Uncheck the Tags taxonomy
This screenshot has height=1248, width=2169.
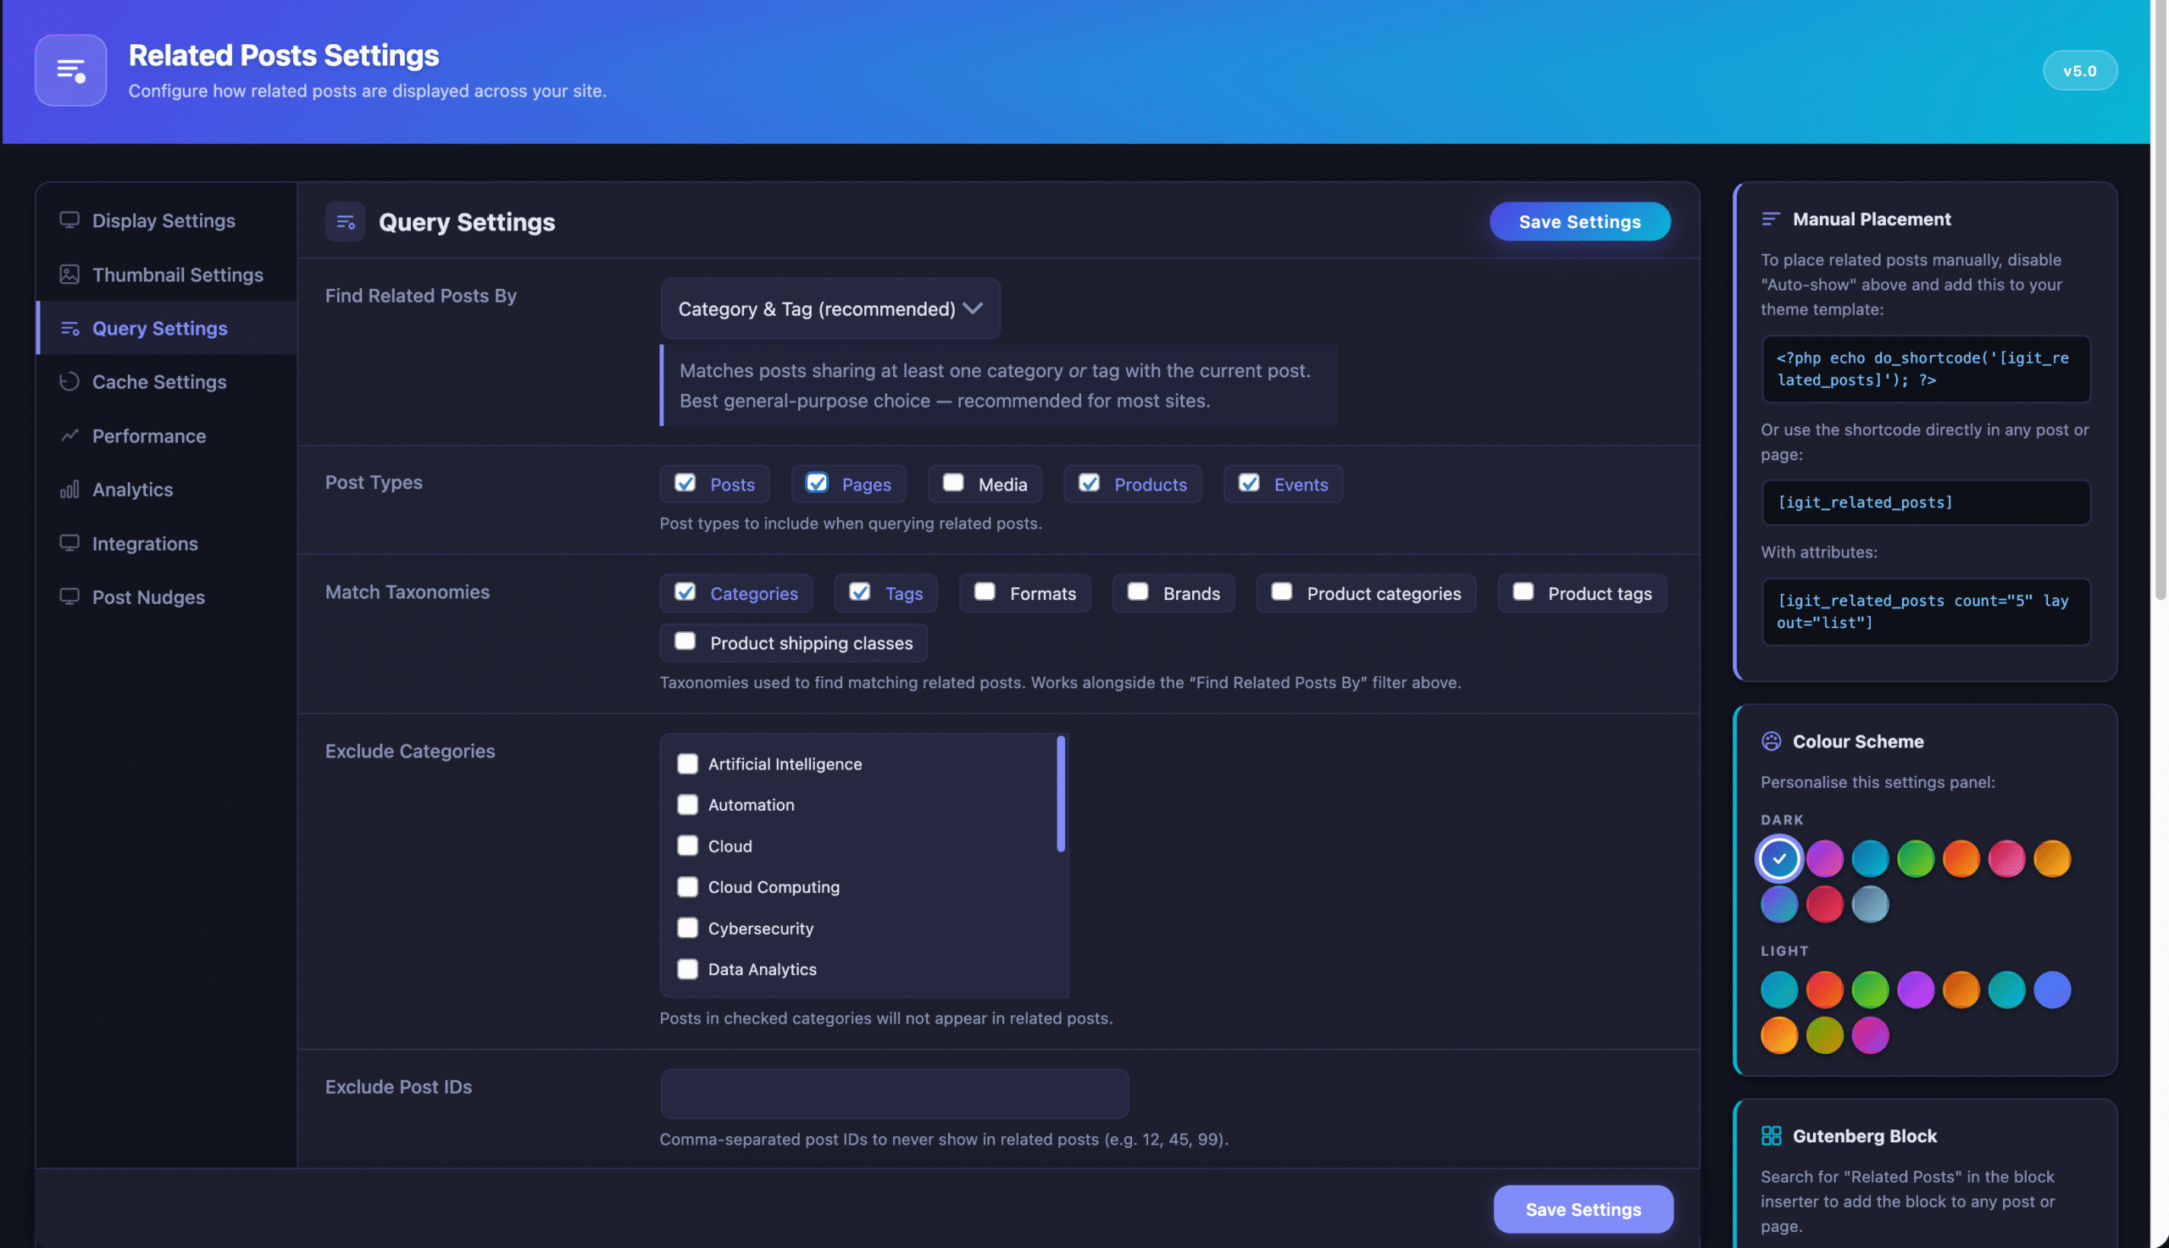coord(859,592)
